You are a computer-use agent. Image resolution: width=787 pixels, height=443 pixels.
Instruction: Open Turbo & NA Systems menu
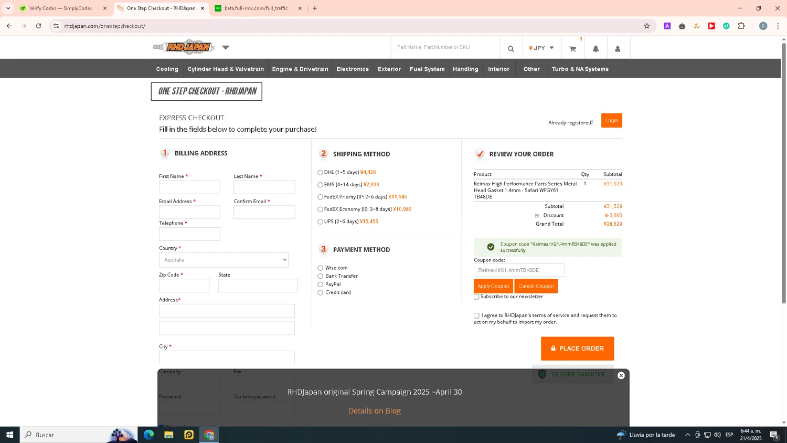(580, 69)
